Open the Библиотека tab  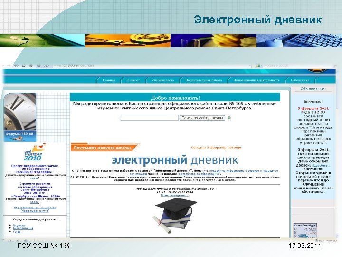(300, 80)
